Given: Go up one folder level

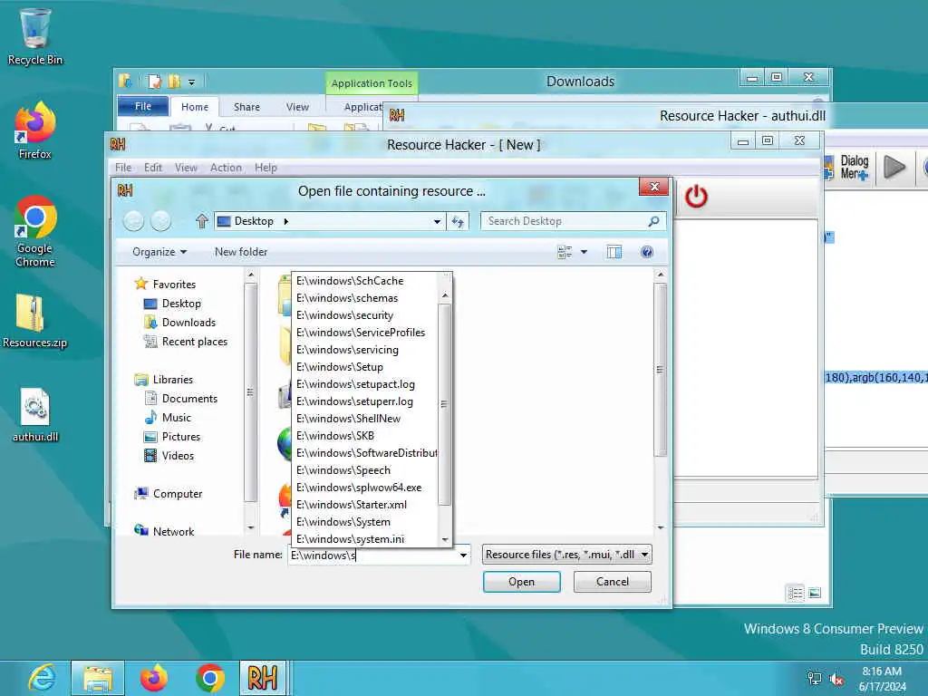Looking at the screenshot, I should click(202, 221).
